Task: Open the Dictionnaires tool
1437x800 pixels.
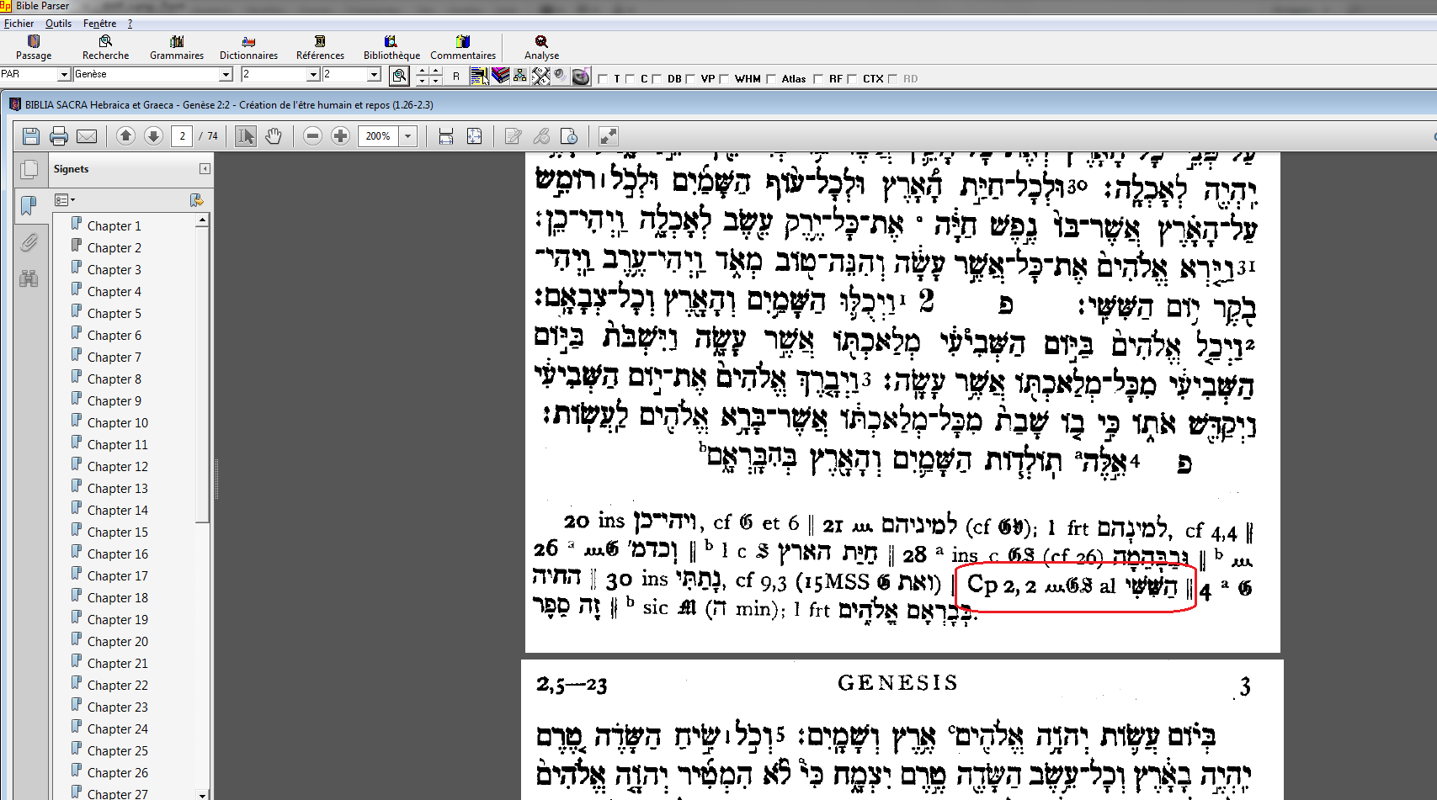Action: 248,47
